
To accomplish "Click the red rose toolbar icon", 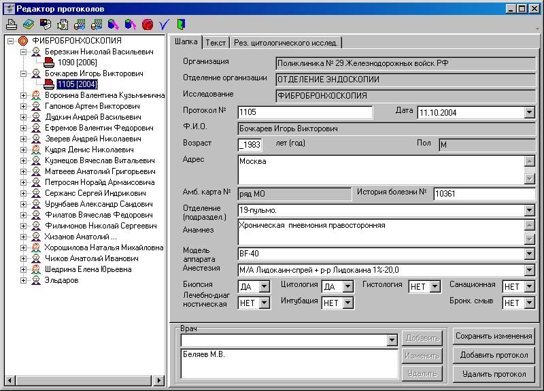I will (147, 24).
